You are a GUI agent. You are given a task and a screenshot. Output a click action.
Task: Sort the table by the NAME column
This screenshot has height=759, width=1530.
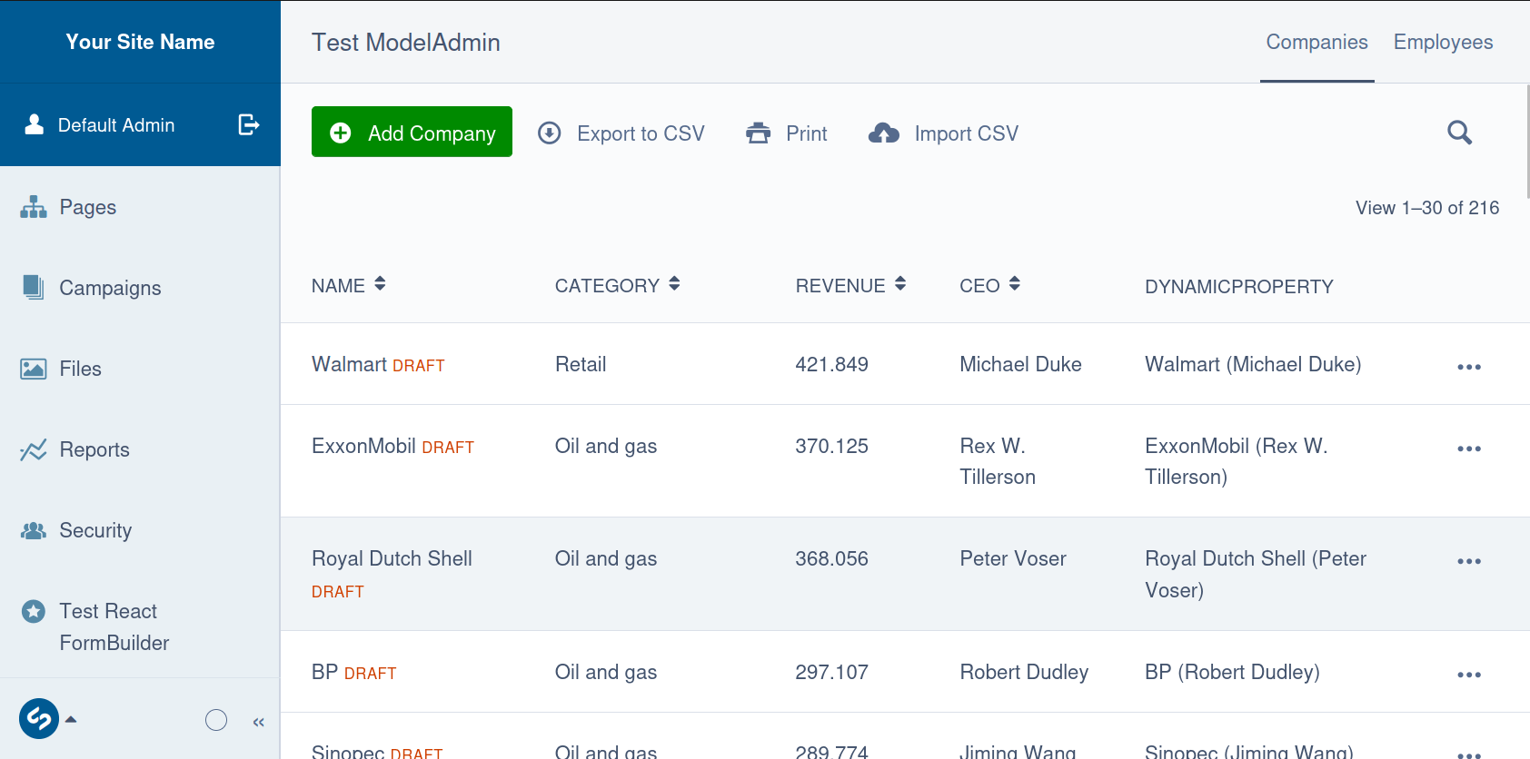(x=349, y=285)
